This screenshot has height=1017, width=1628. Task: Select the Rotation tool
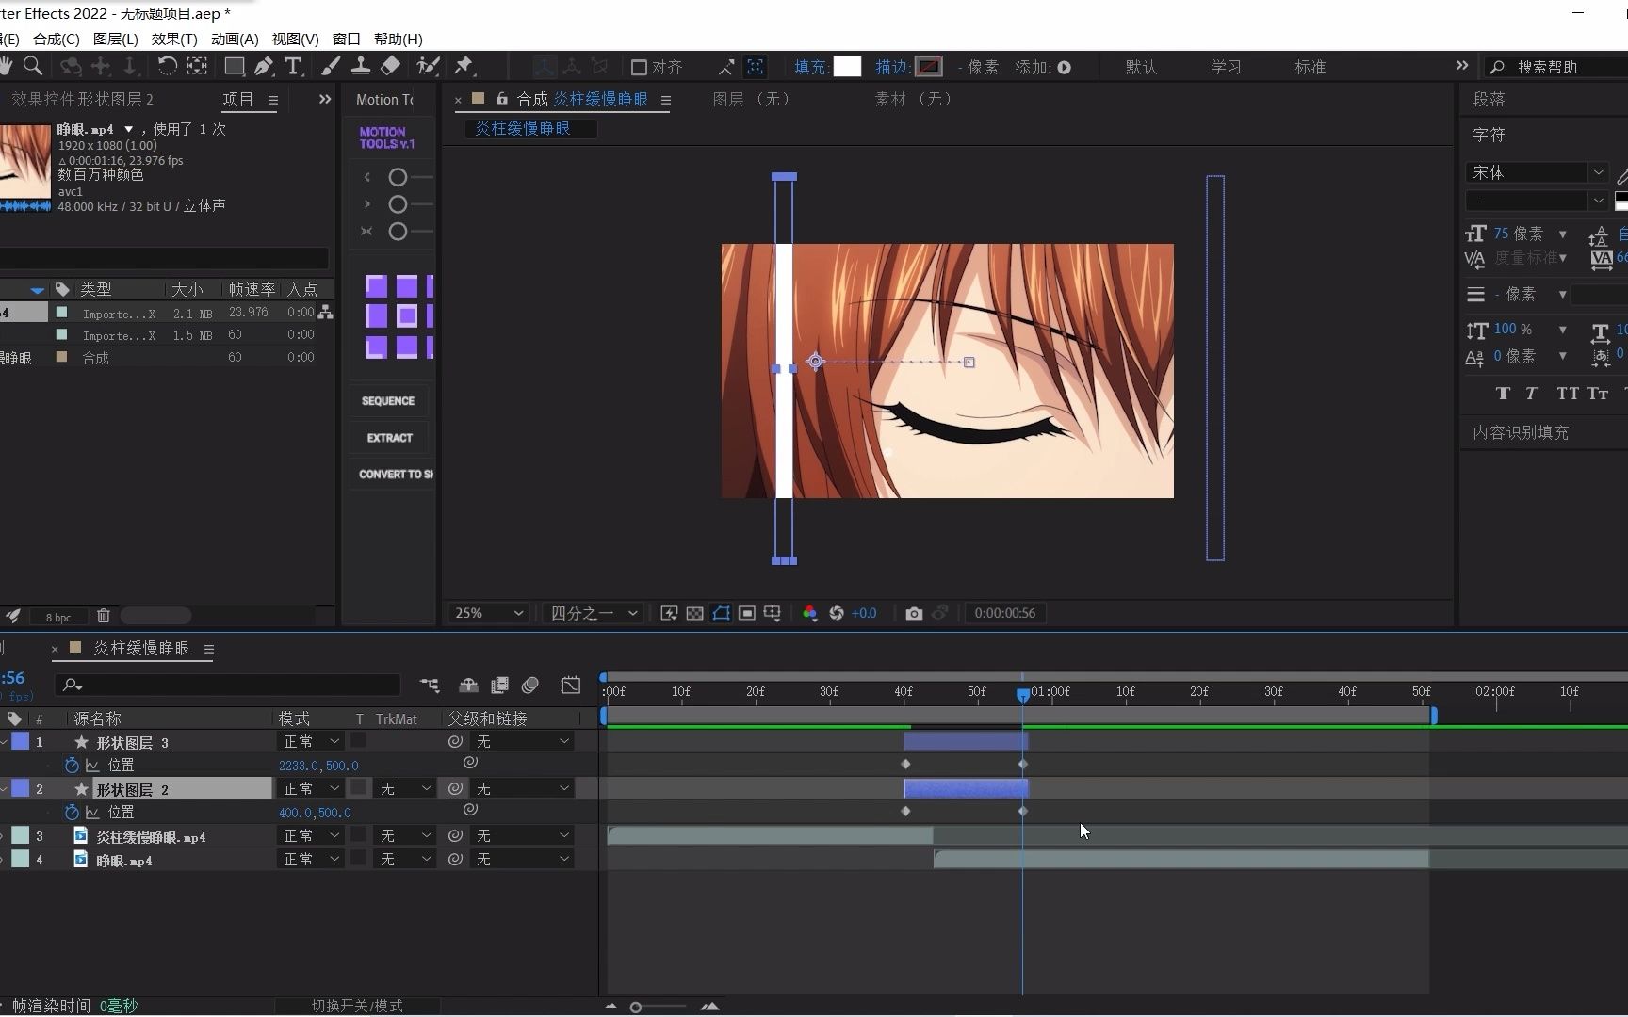(167, 66)
